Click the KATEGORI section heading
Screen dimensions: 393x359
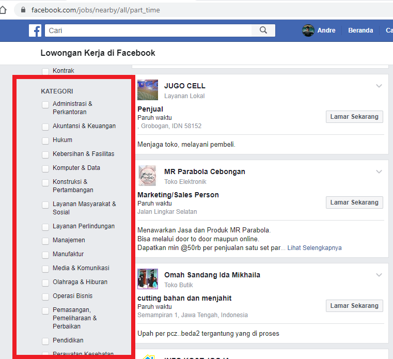tap(57, 91)
